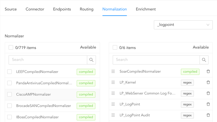Click search icon in available normalizers list
Screen dimensions: 217x122
[x=91, y=60]
